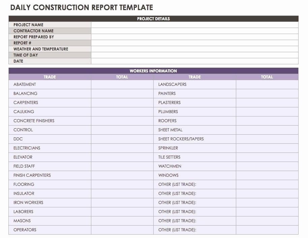This screenshot has height=238, width=308.
Task: Click the total cell for ABATEMENT
Action: click(x=122, y=84)
